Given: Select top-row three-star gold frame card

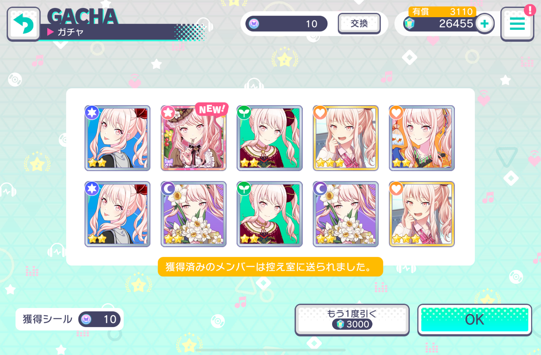Looking at the screenshot, I should coord(346,138).
